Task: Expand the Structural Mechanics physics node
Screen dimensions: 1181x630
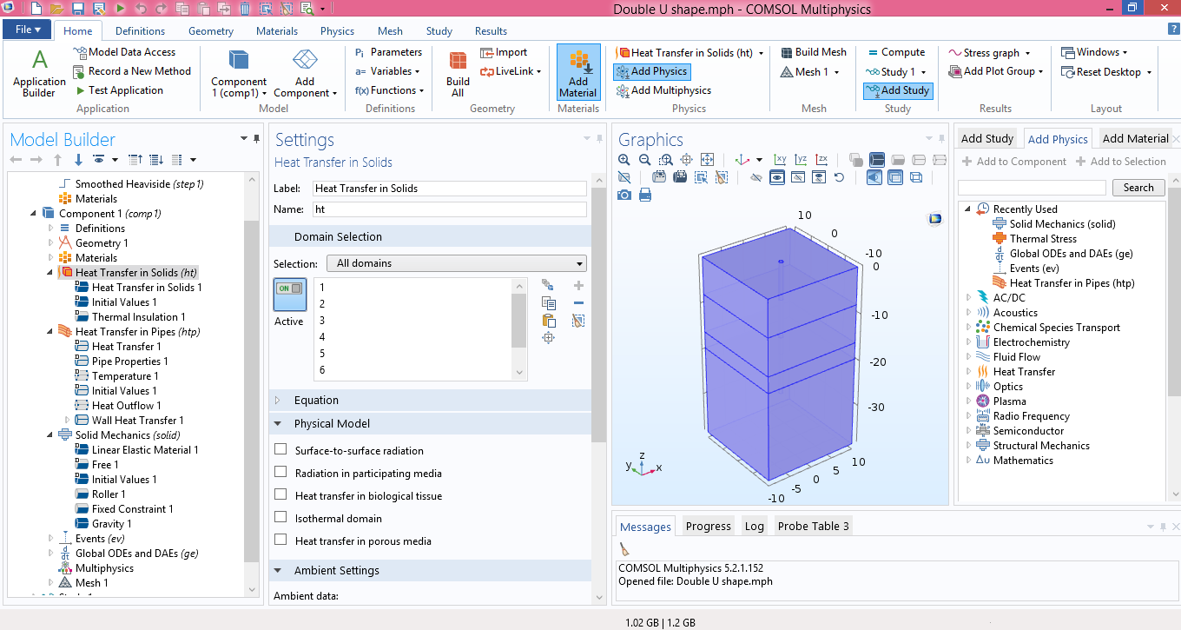Action: [x=969, y=446]
